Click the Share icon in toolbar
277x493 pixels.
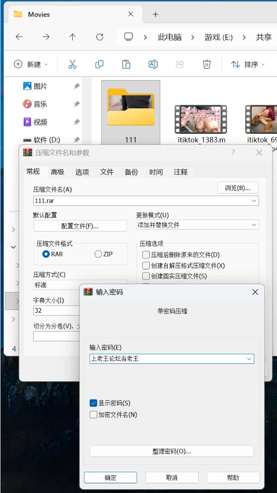point(180,64)
